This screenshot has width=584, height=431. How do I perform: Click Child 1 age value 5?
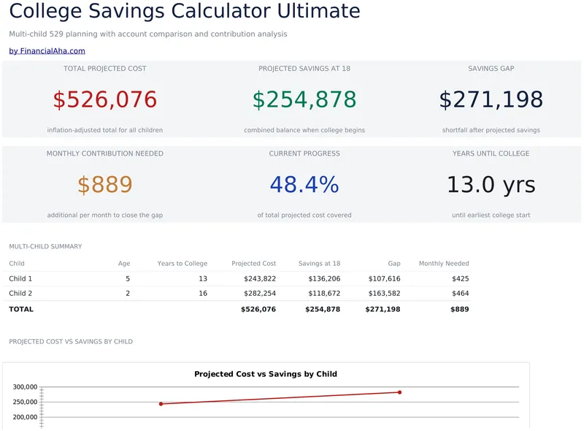128,279
